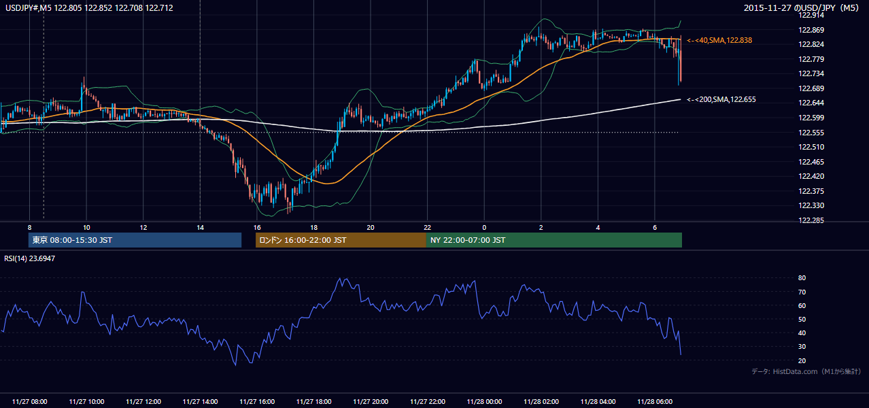Click price axis value 122.510
The image size is (869, 408).
coord(812,147)
